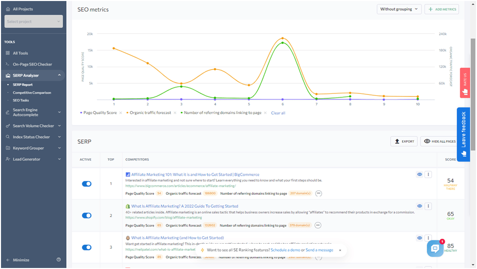Toggle active switch for Neil Patel result
The width and height of the screenshot is (477, 269).
[x=87, y=247]
